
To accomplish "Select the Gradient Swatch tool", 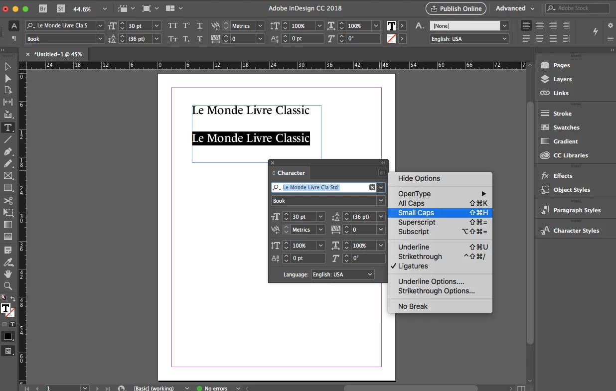I will click(x=8, y=225).
